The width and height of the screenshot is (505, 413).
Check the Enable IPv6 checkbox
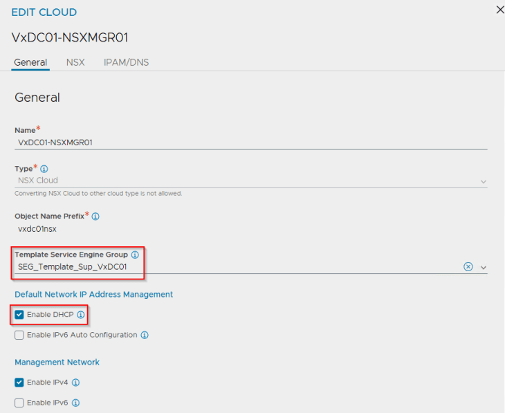coord(19,403)
